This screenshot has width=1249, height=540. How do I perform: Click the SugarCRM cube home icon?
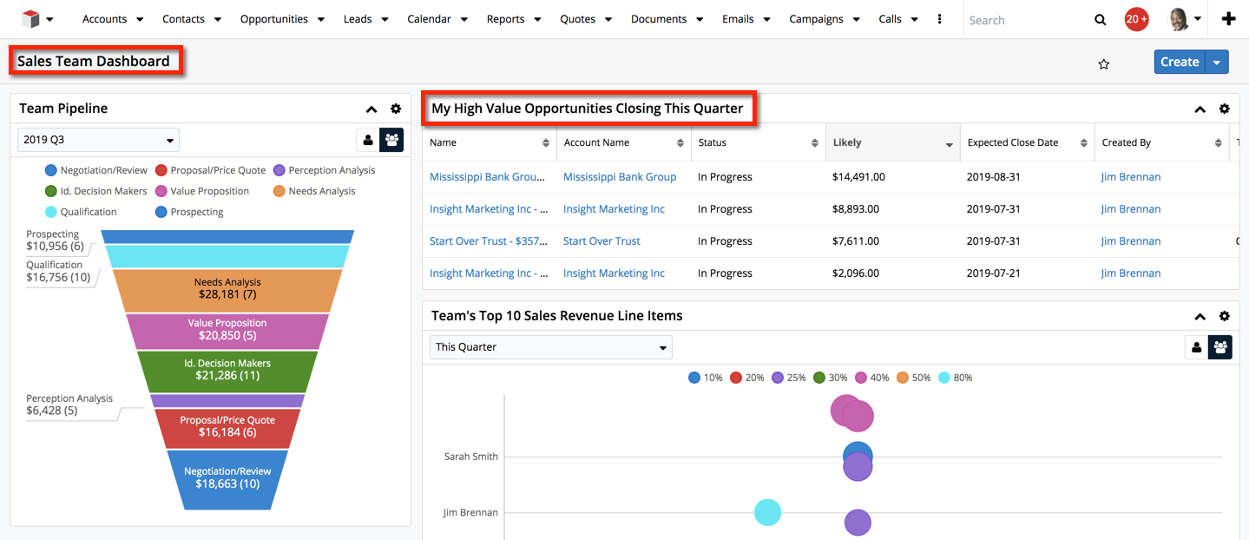coord(31,19)
